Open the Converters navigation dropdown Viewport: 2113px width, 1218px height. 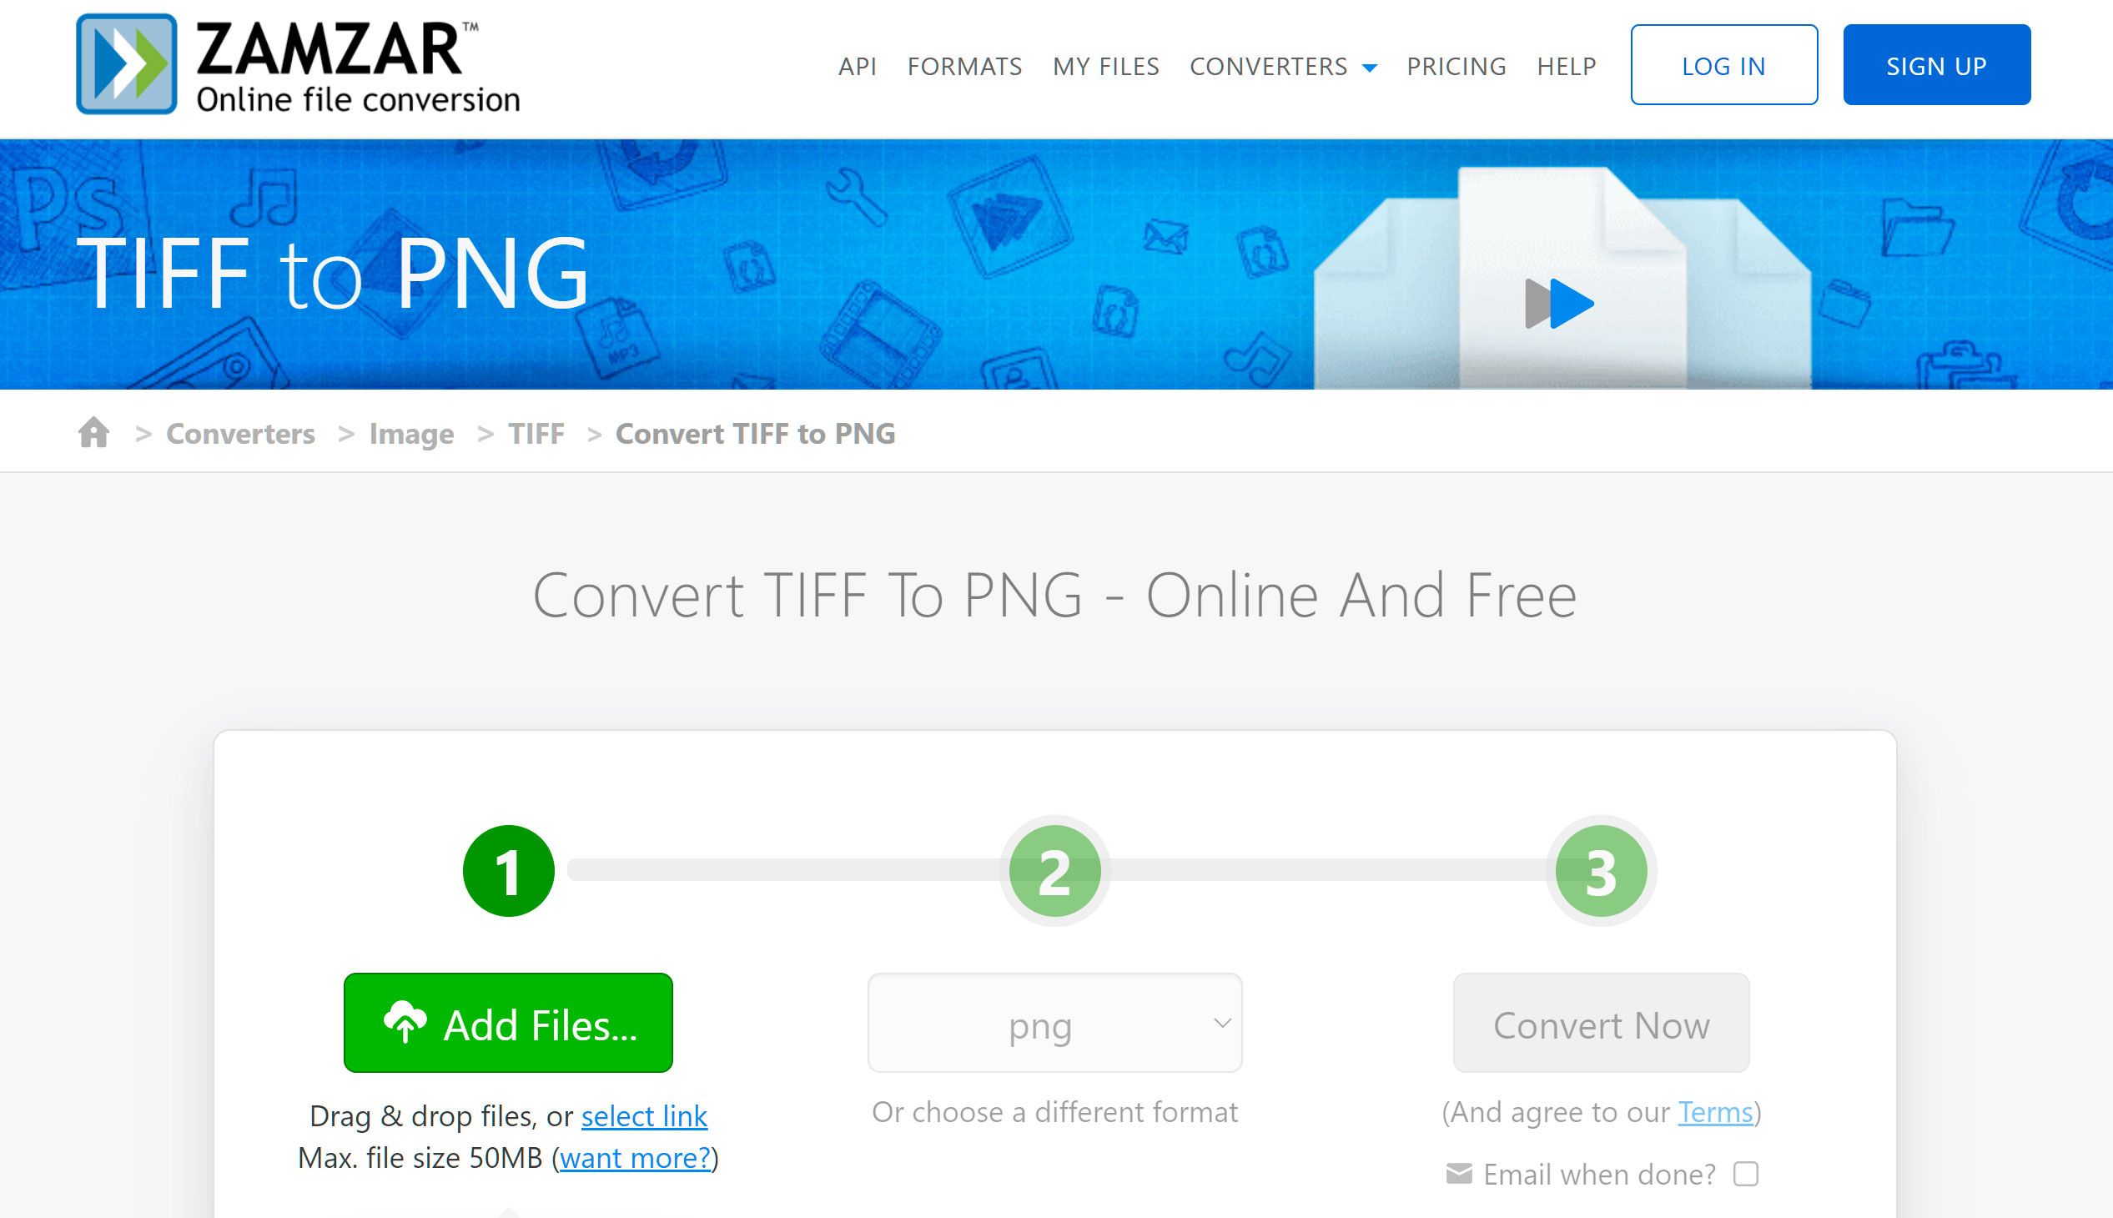tap(1283, 65)
